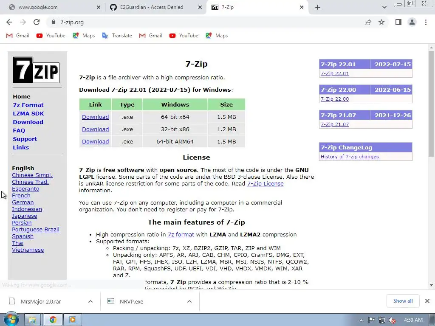The width and height of the screenshot is (435, 326).
Task: Open the FAQ sidebar link
Action: (x=19, y=131)
